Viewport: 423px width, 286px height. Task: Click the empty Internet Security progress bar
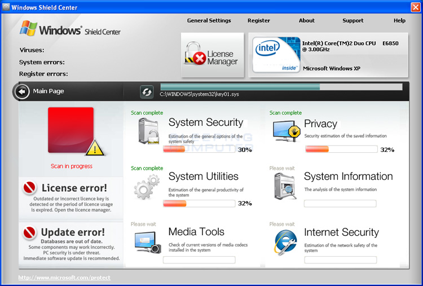tap(341, 260)
